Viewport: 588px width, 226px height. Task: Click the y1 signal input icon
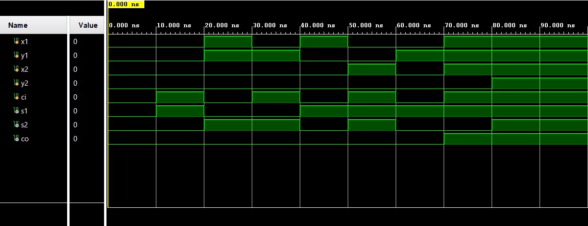click(16, 56)
